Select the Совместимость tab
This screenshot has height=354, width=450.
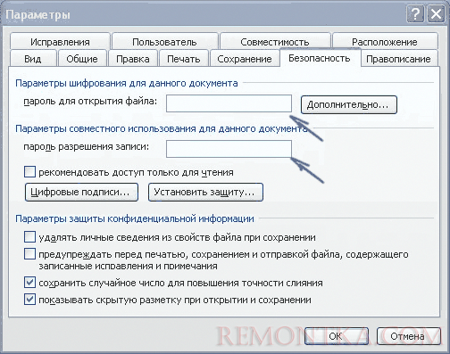click(x=275, y=42)
